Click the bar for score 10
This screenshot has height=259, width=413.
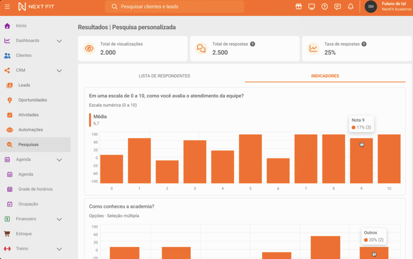tap(389, 159)
